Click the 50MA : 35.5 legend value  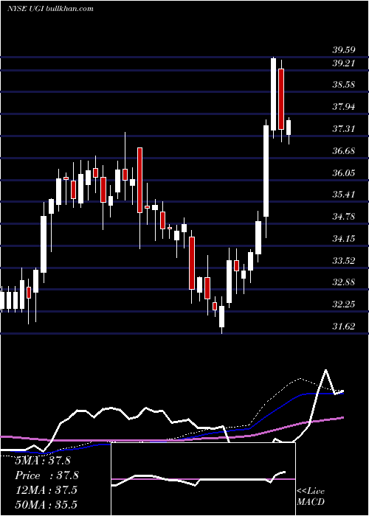click(x=46, y=504)
